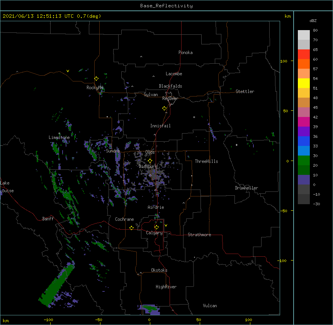333x325 pixels.
Task: Click the white asterisk marker east of Innisfail
Action: (x=194, y=117)
